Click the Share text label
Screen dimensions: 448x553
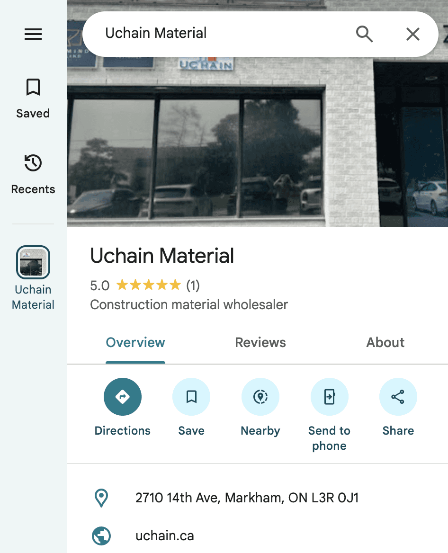pos(398,431)
